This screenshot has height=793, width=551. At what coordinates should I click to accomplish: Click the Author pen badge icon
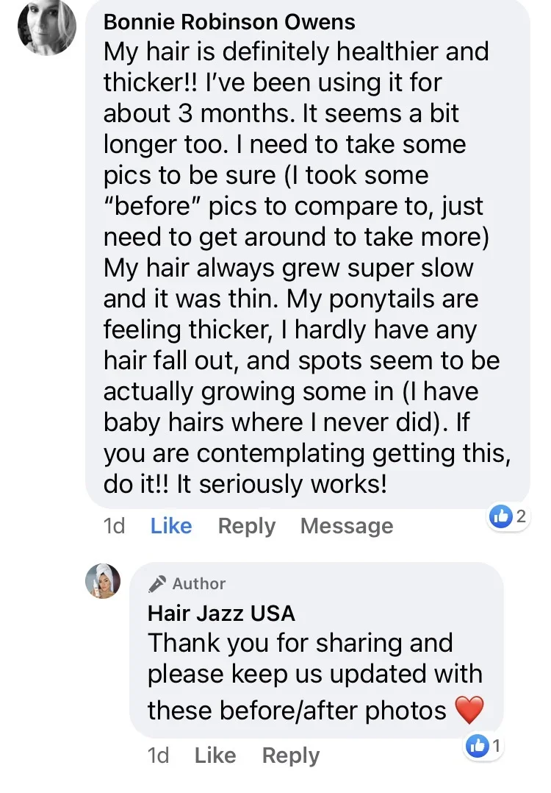click(156, 584)
